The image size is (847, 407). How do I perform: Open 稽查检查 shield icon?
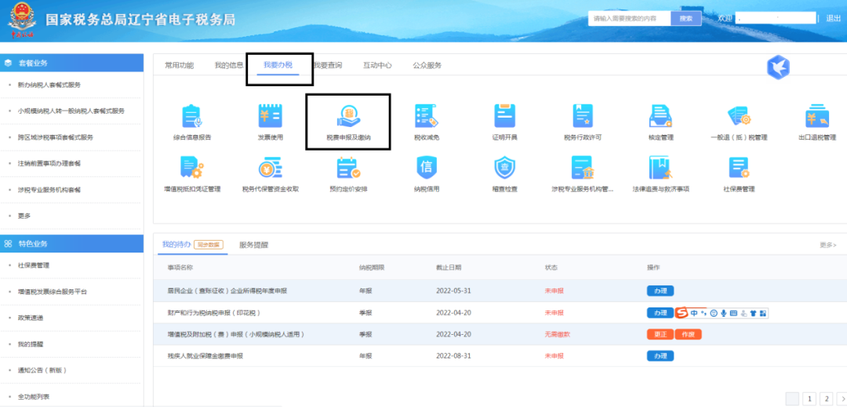tap(504, 169)
